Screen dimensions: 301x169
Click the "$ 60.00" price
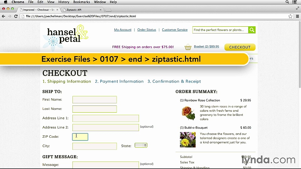point(246,128)
